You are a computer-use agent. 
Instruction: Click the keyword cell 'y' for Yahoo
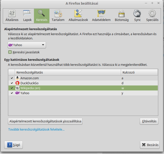[x=122, y=93]
